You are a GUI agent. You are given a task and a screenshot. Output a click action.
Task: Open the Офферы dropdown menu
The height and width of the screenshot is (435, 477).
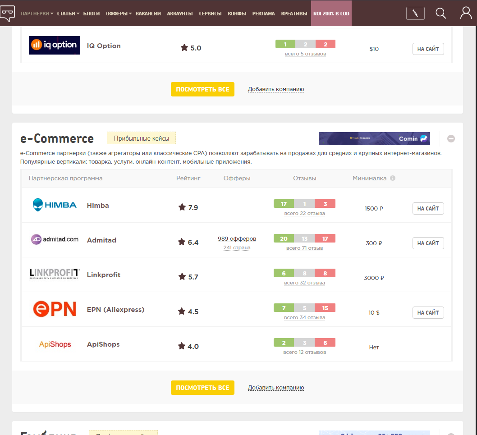click(x=119, y=14)
